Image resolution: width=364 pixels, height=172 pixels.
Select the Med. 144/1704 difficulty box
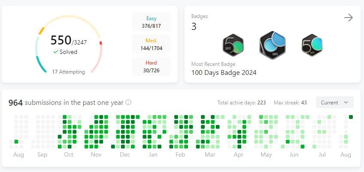point(152,44)
